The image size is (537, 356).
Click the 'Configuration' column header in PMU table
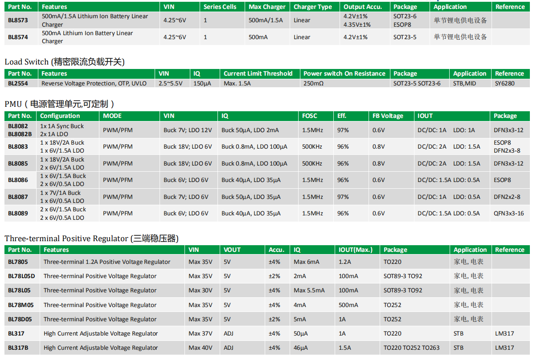[x=60, y=116]
